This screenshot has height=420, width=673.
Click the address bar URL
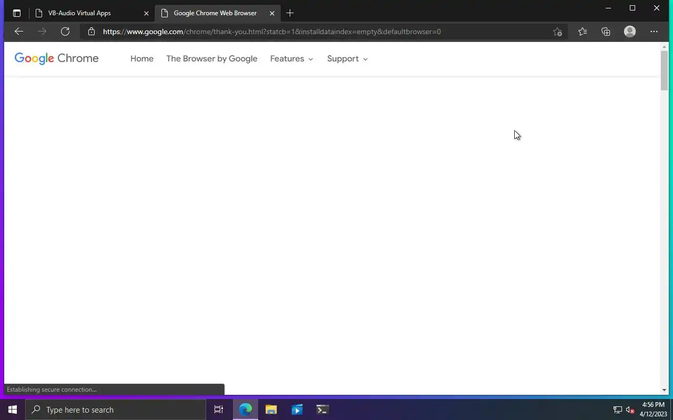[272, 31]
